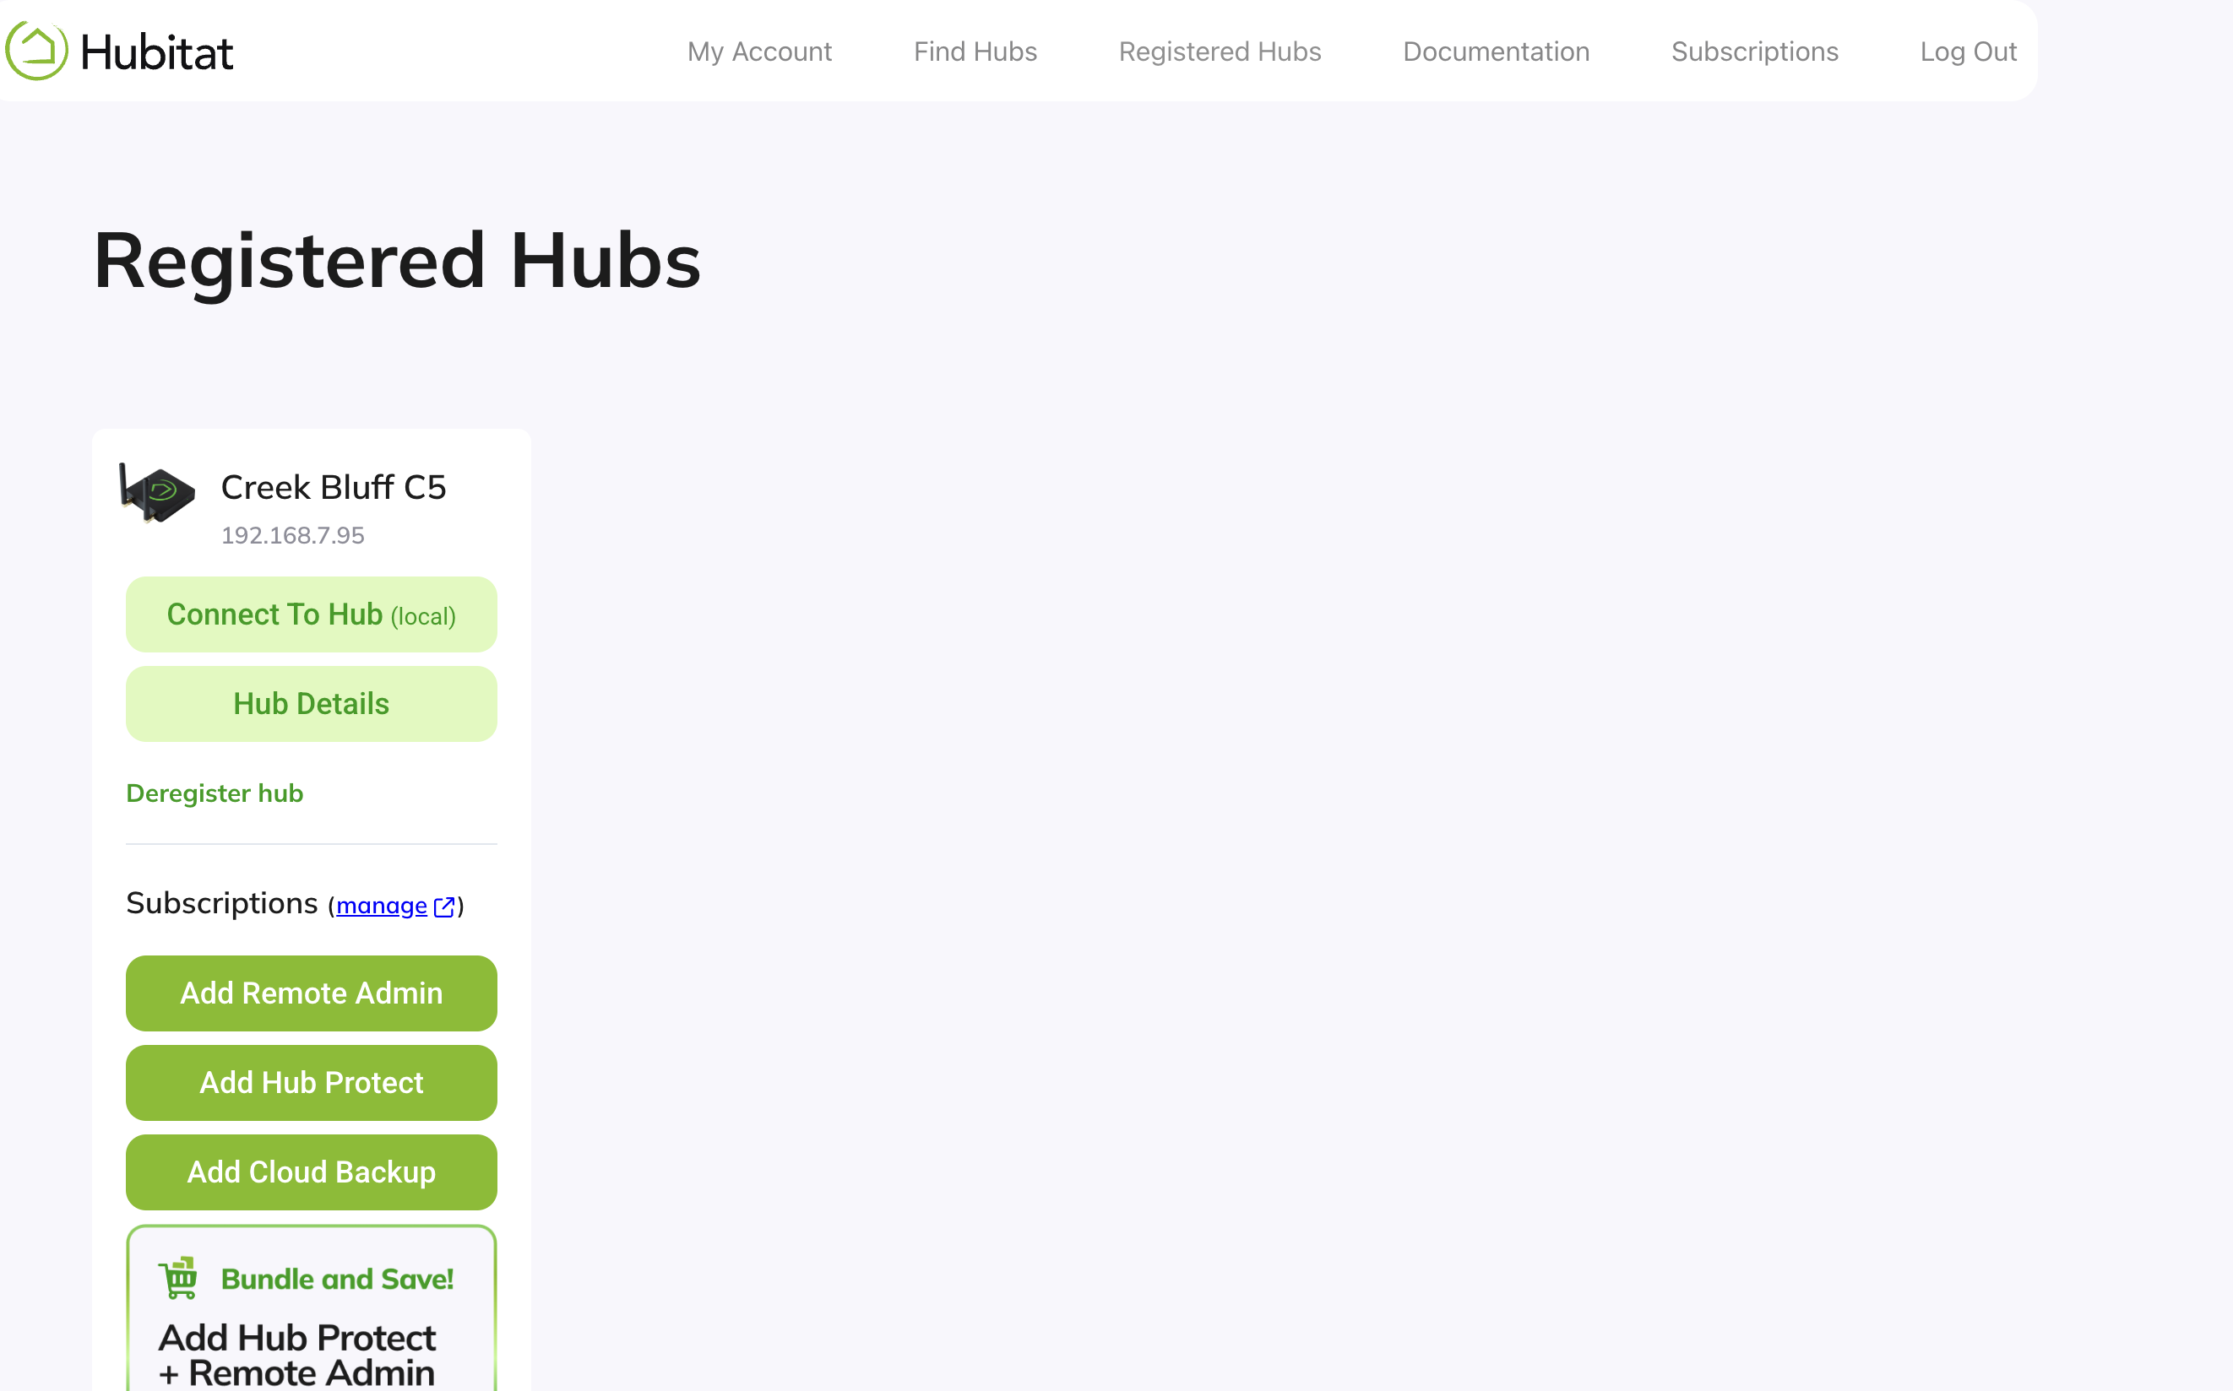
Task: Open Find Hubs
Action: point(974,51)
